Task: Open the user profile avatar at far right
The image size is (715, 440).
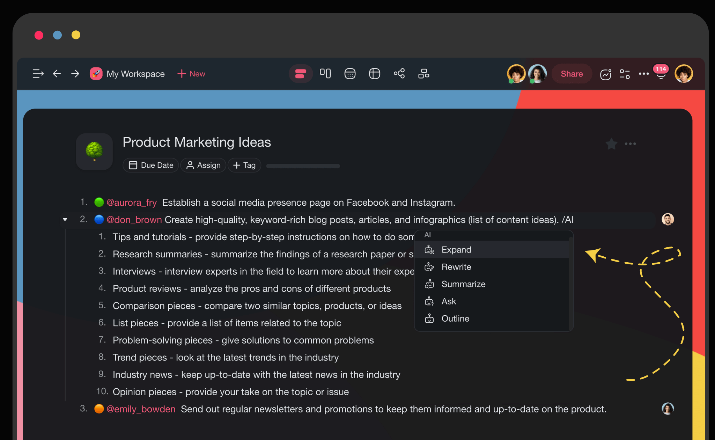Action: [684, 74]
